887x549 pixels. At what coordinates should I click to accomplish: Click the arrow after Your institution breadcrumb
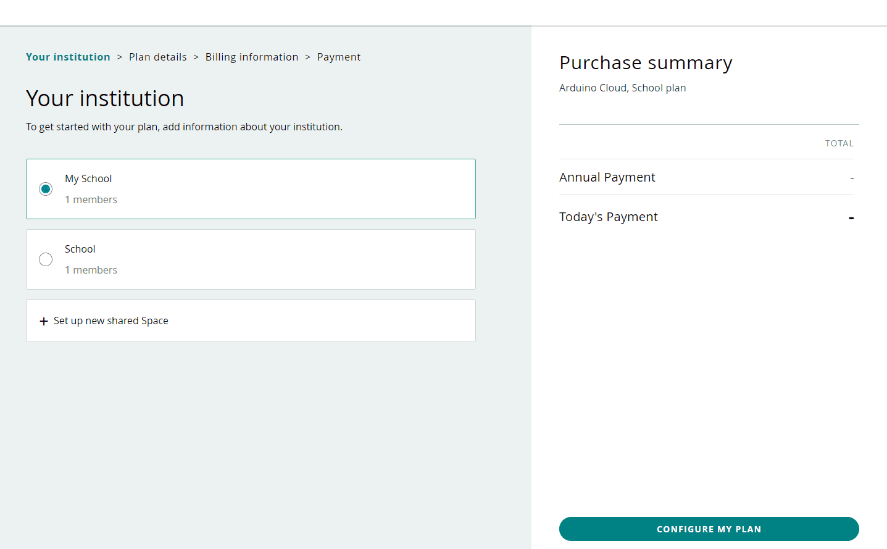tap(120, 57)
